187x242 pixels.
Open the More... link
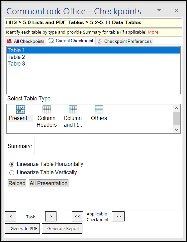tap(155, 32)
